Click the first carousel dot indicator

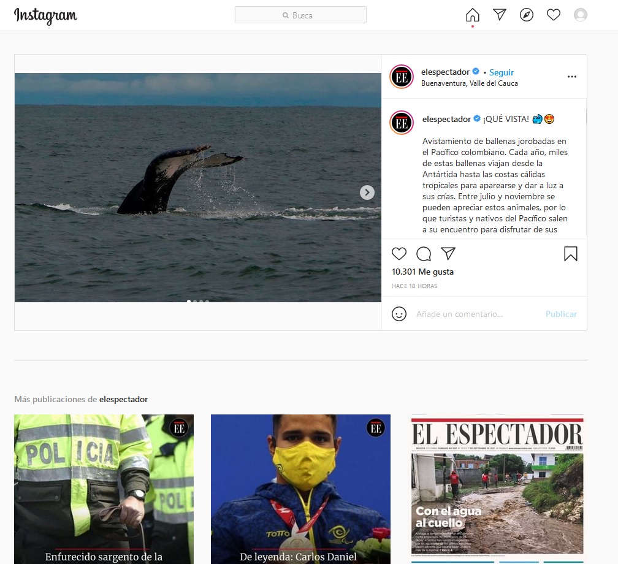pyautogui.click(x=189, y=301)
